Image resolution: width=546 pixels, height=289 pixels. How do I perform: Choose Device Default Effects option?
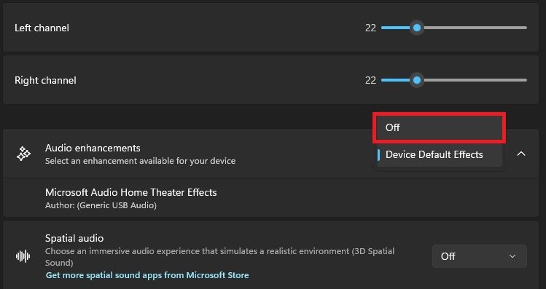coord(439,155)
